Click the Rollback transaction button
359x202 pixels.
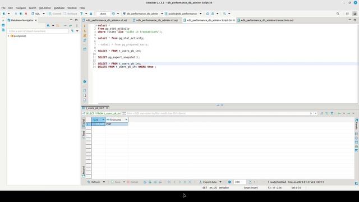coord(71,13)
